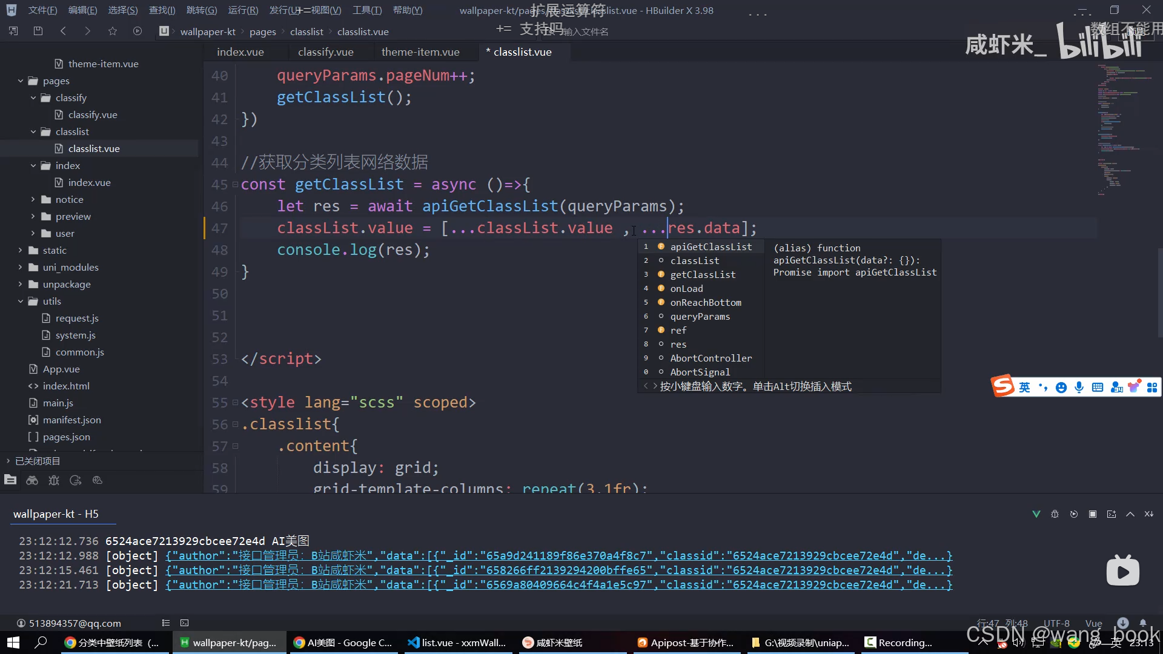The width and height of the screenshot is (1163, 654).
Task: Click the notification bell in status bar
Action: point(1142,623)
